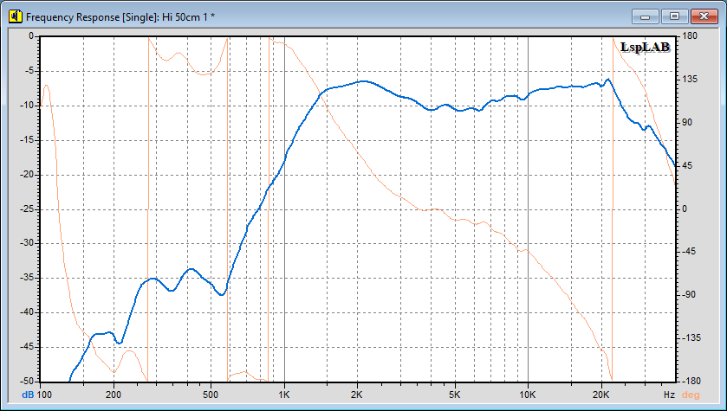Click the '2K' frequency axis label
Screen dimensions: 727x411
[x=357, y=395]
